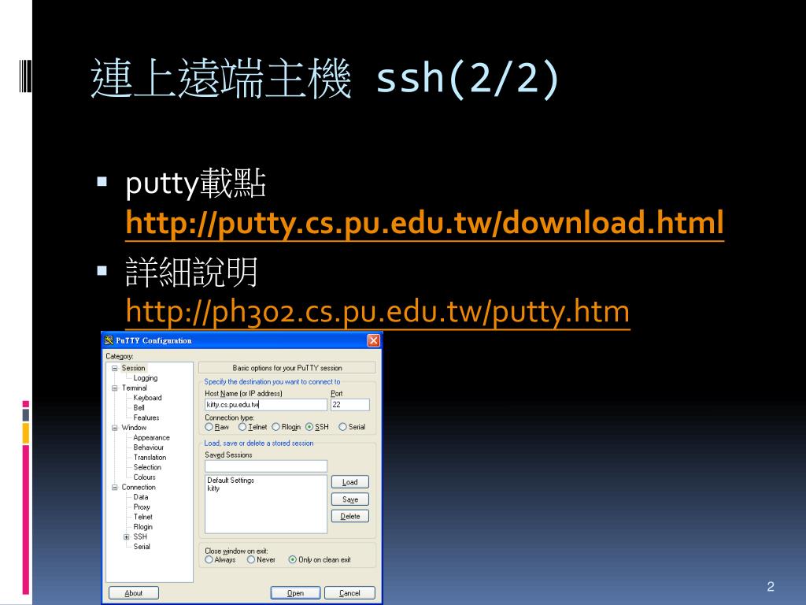
Task: Select Session in the category tree
Action: point(133,369)
